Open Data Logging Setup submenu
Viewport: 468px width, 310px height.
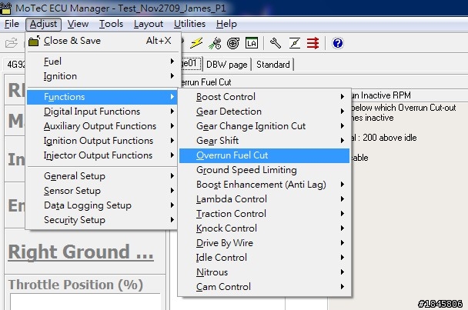point(103,205)
